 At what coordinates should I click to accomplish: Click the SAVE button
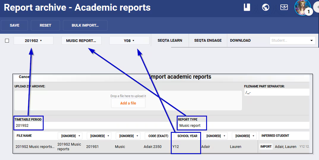[x=15, y=25]
